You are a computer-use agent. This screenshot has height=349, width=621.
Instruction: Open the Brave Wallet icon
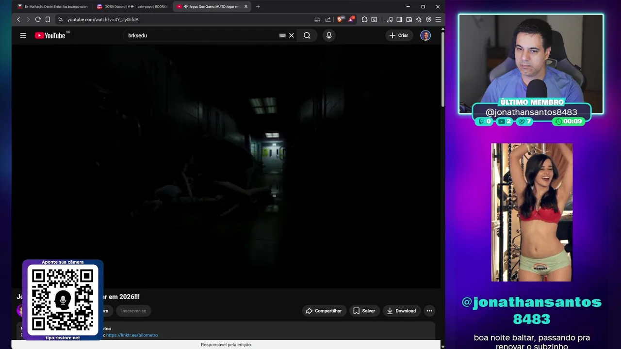click(x=409, y=19)
